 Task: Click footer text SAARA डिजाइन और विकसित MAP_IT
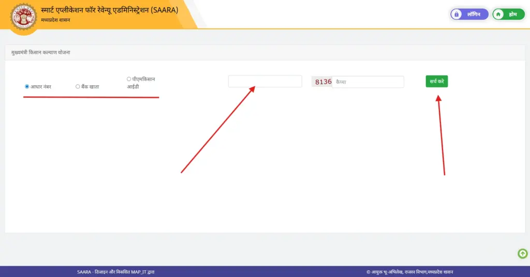[115, 272]
